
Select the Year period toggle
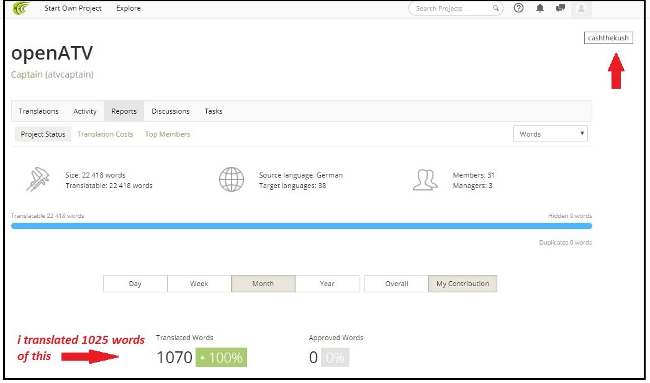tap(327, 284)
